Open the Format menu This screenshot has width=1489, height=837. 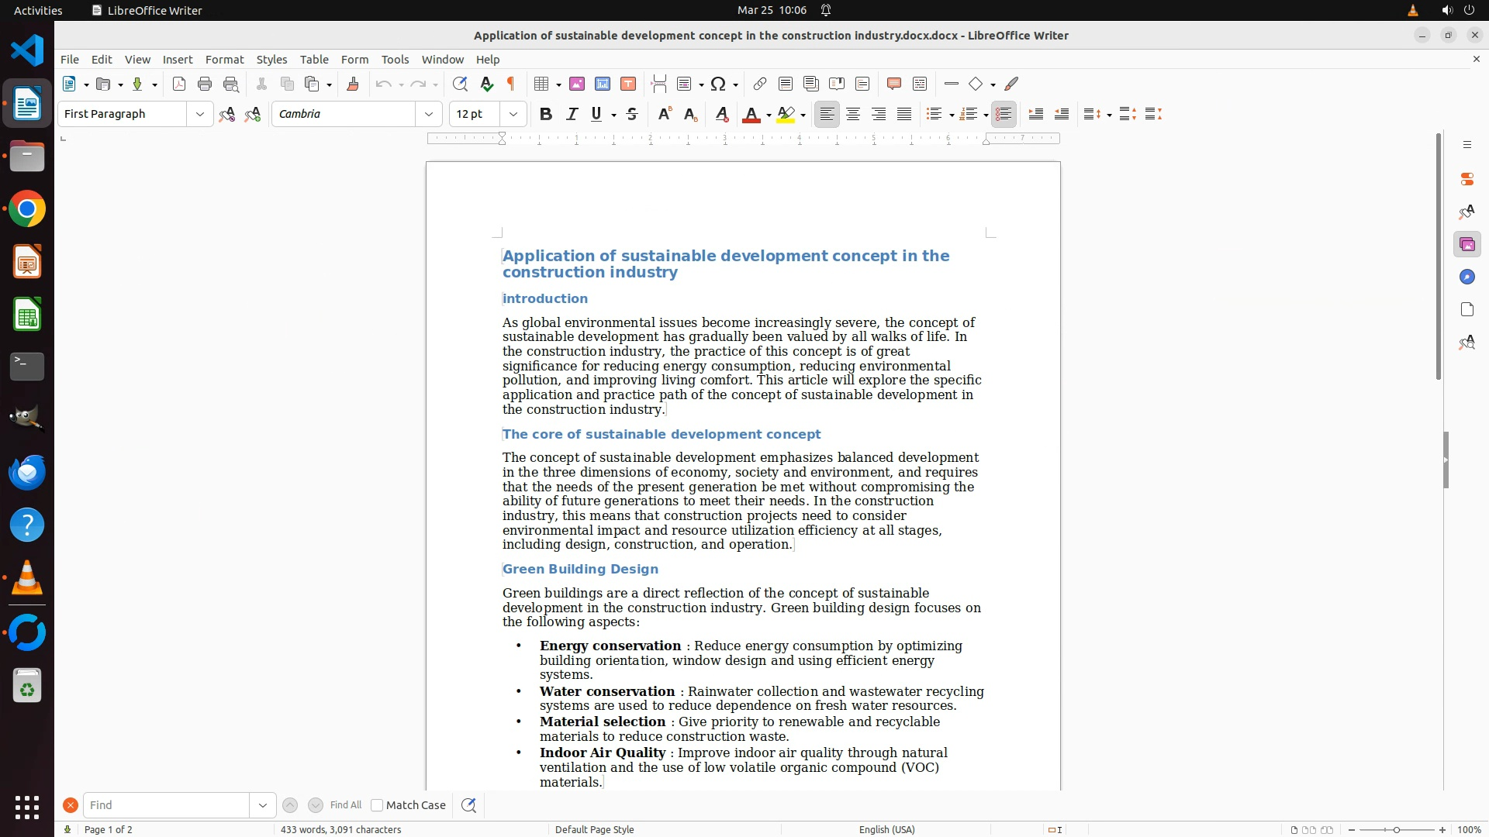coord(224,60)
